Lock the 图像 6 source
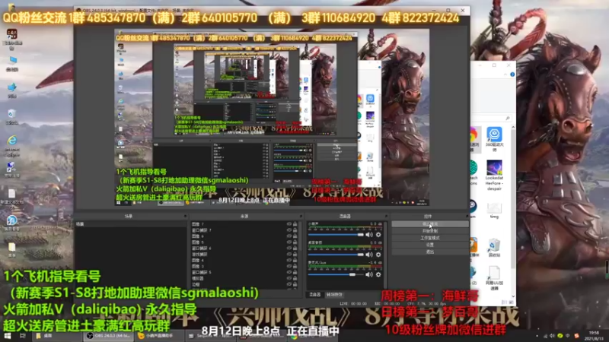The width and height of the screenshot is (609, 342). [x=295, y=236]
